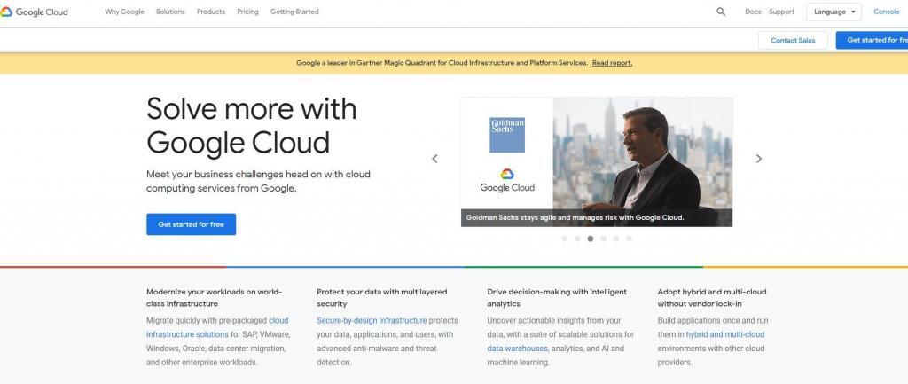Viewport: 908px width, 384px height.
Task: Expand the Language dropdown
Action: pos(834,12)
